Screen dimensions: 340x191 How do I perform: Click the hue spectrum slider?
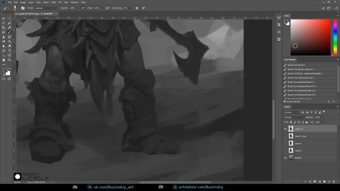pyautogui.click(x=335, y=38)
